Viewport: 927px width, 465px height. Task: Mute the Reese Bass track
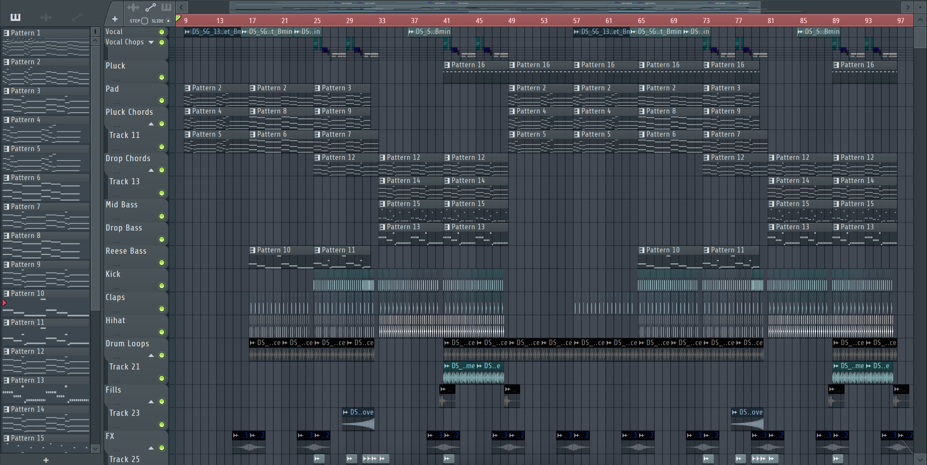(162, 262)
